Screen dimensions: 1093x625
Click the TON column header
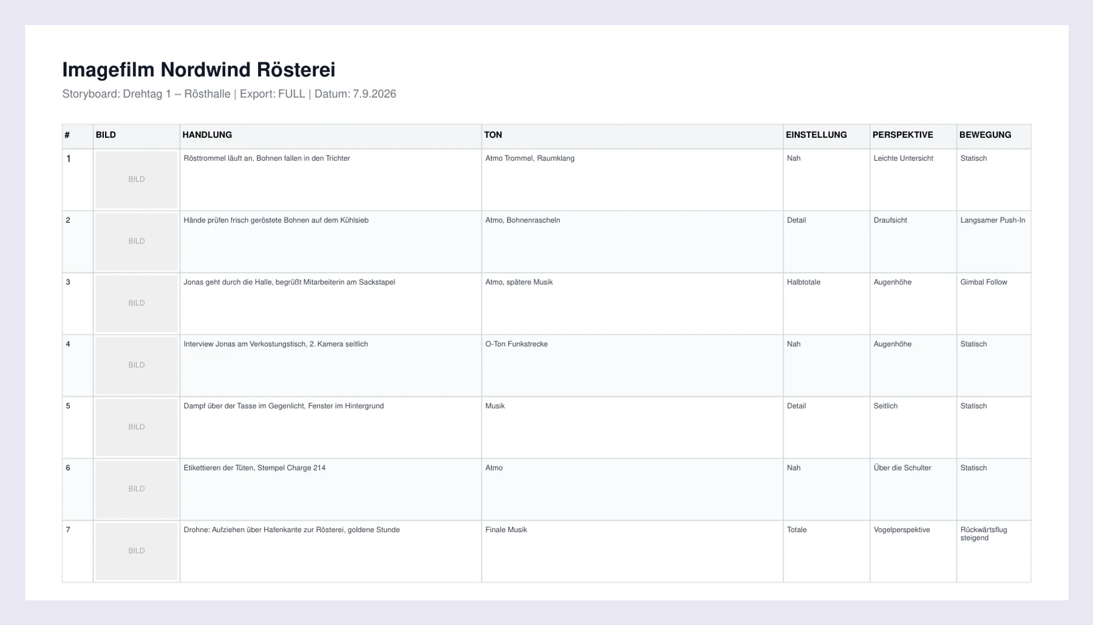pos(632,135)
